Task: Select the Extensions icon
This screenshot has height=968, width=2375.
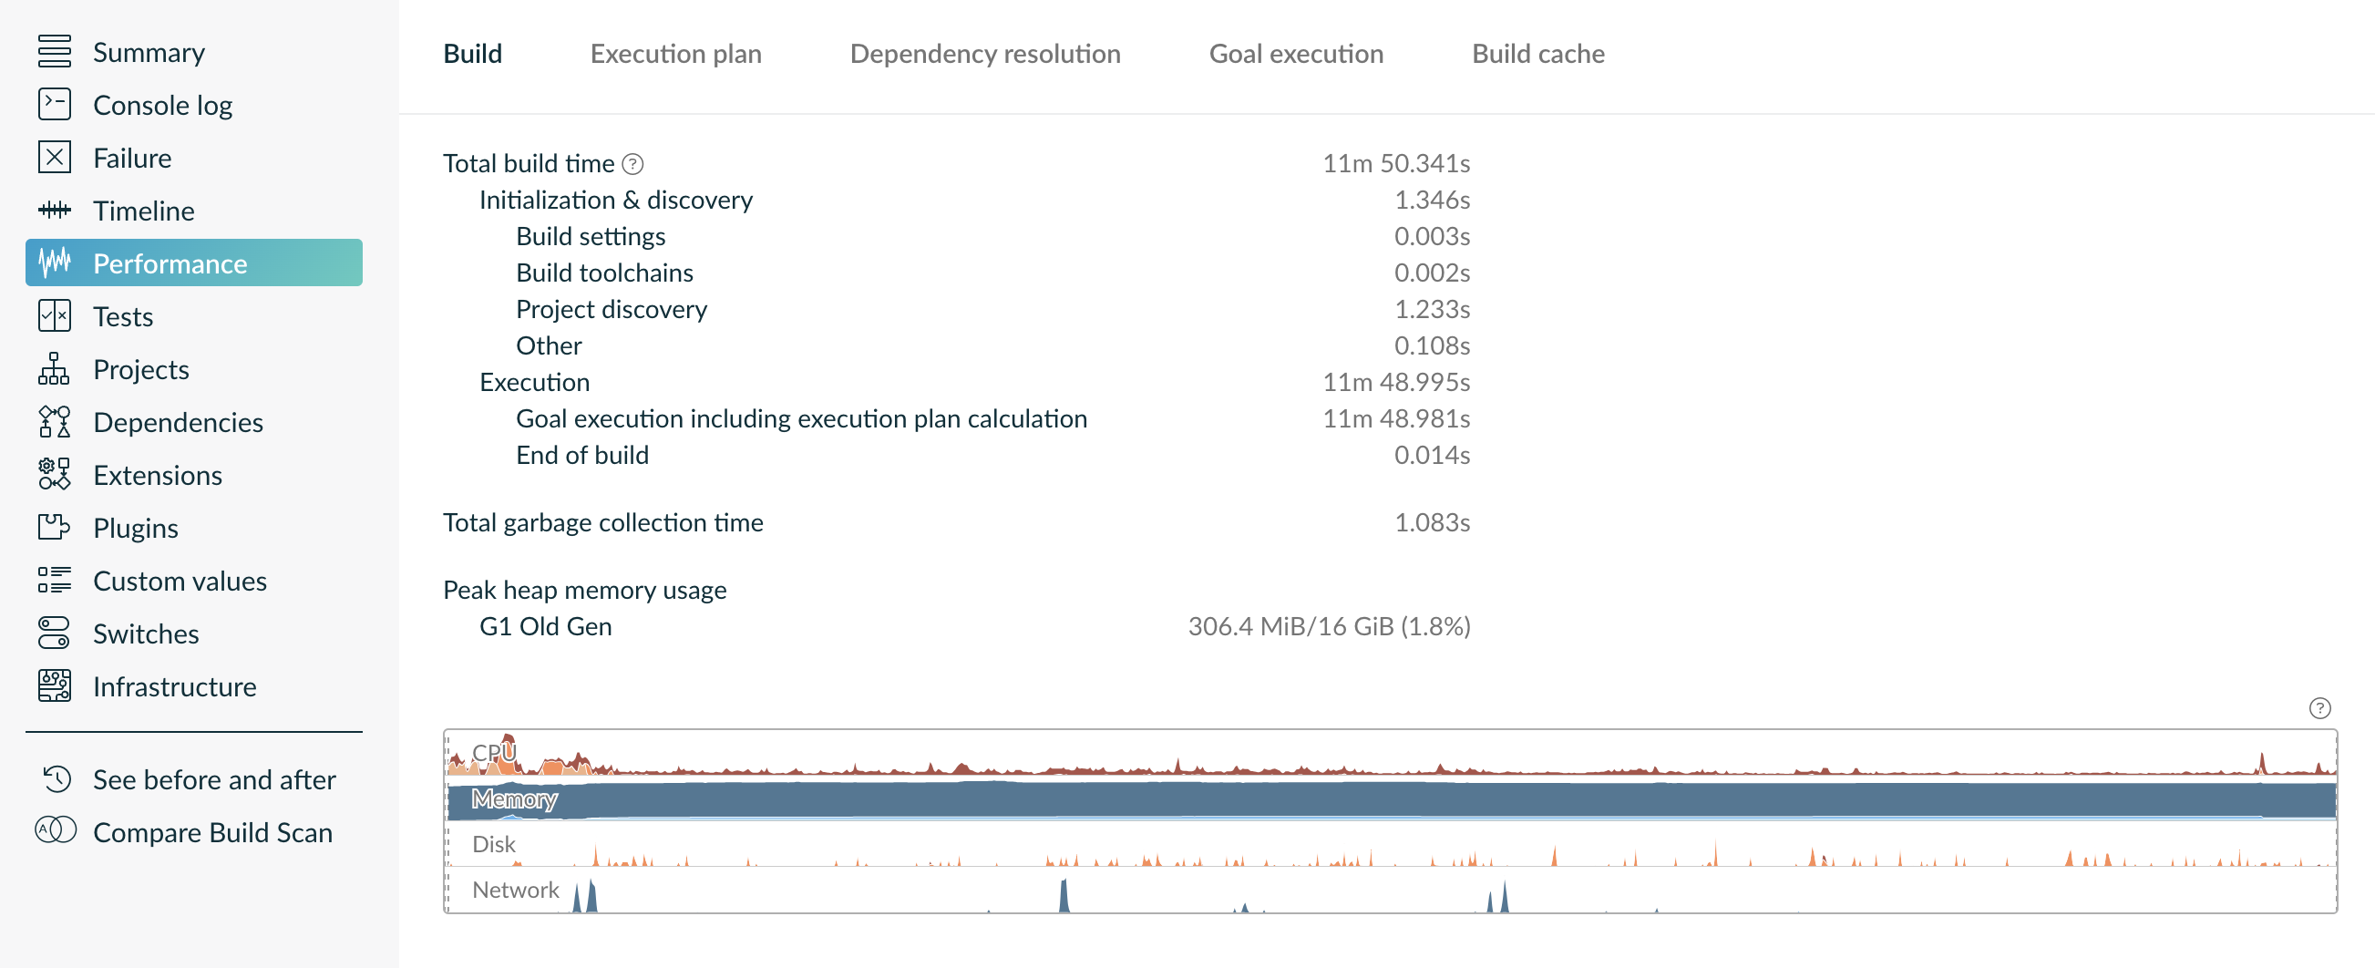Action: [55, 475]
